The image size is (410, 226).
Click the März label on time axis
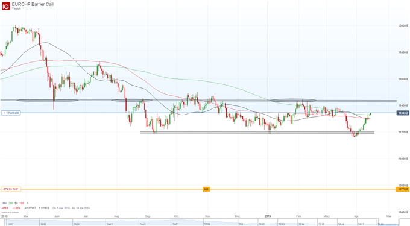(326, 216)
